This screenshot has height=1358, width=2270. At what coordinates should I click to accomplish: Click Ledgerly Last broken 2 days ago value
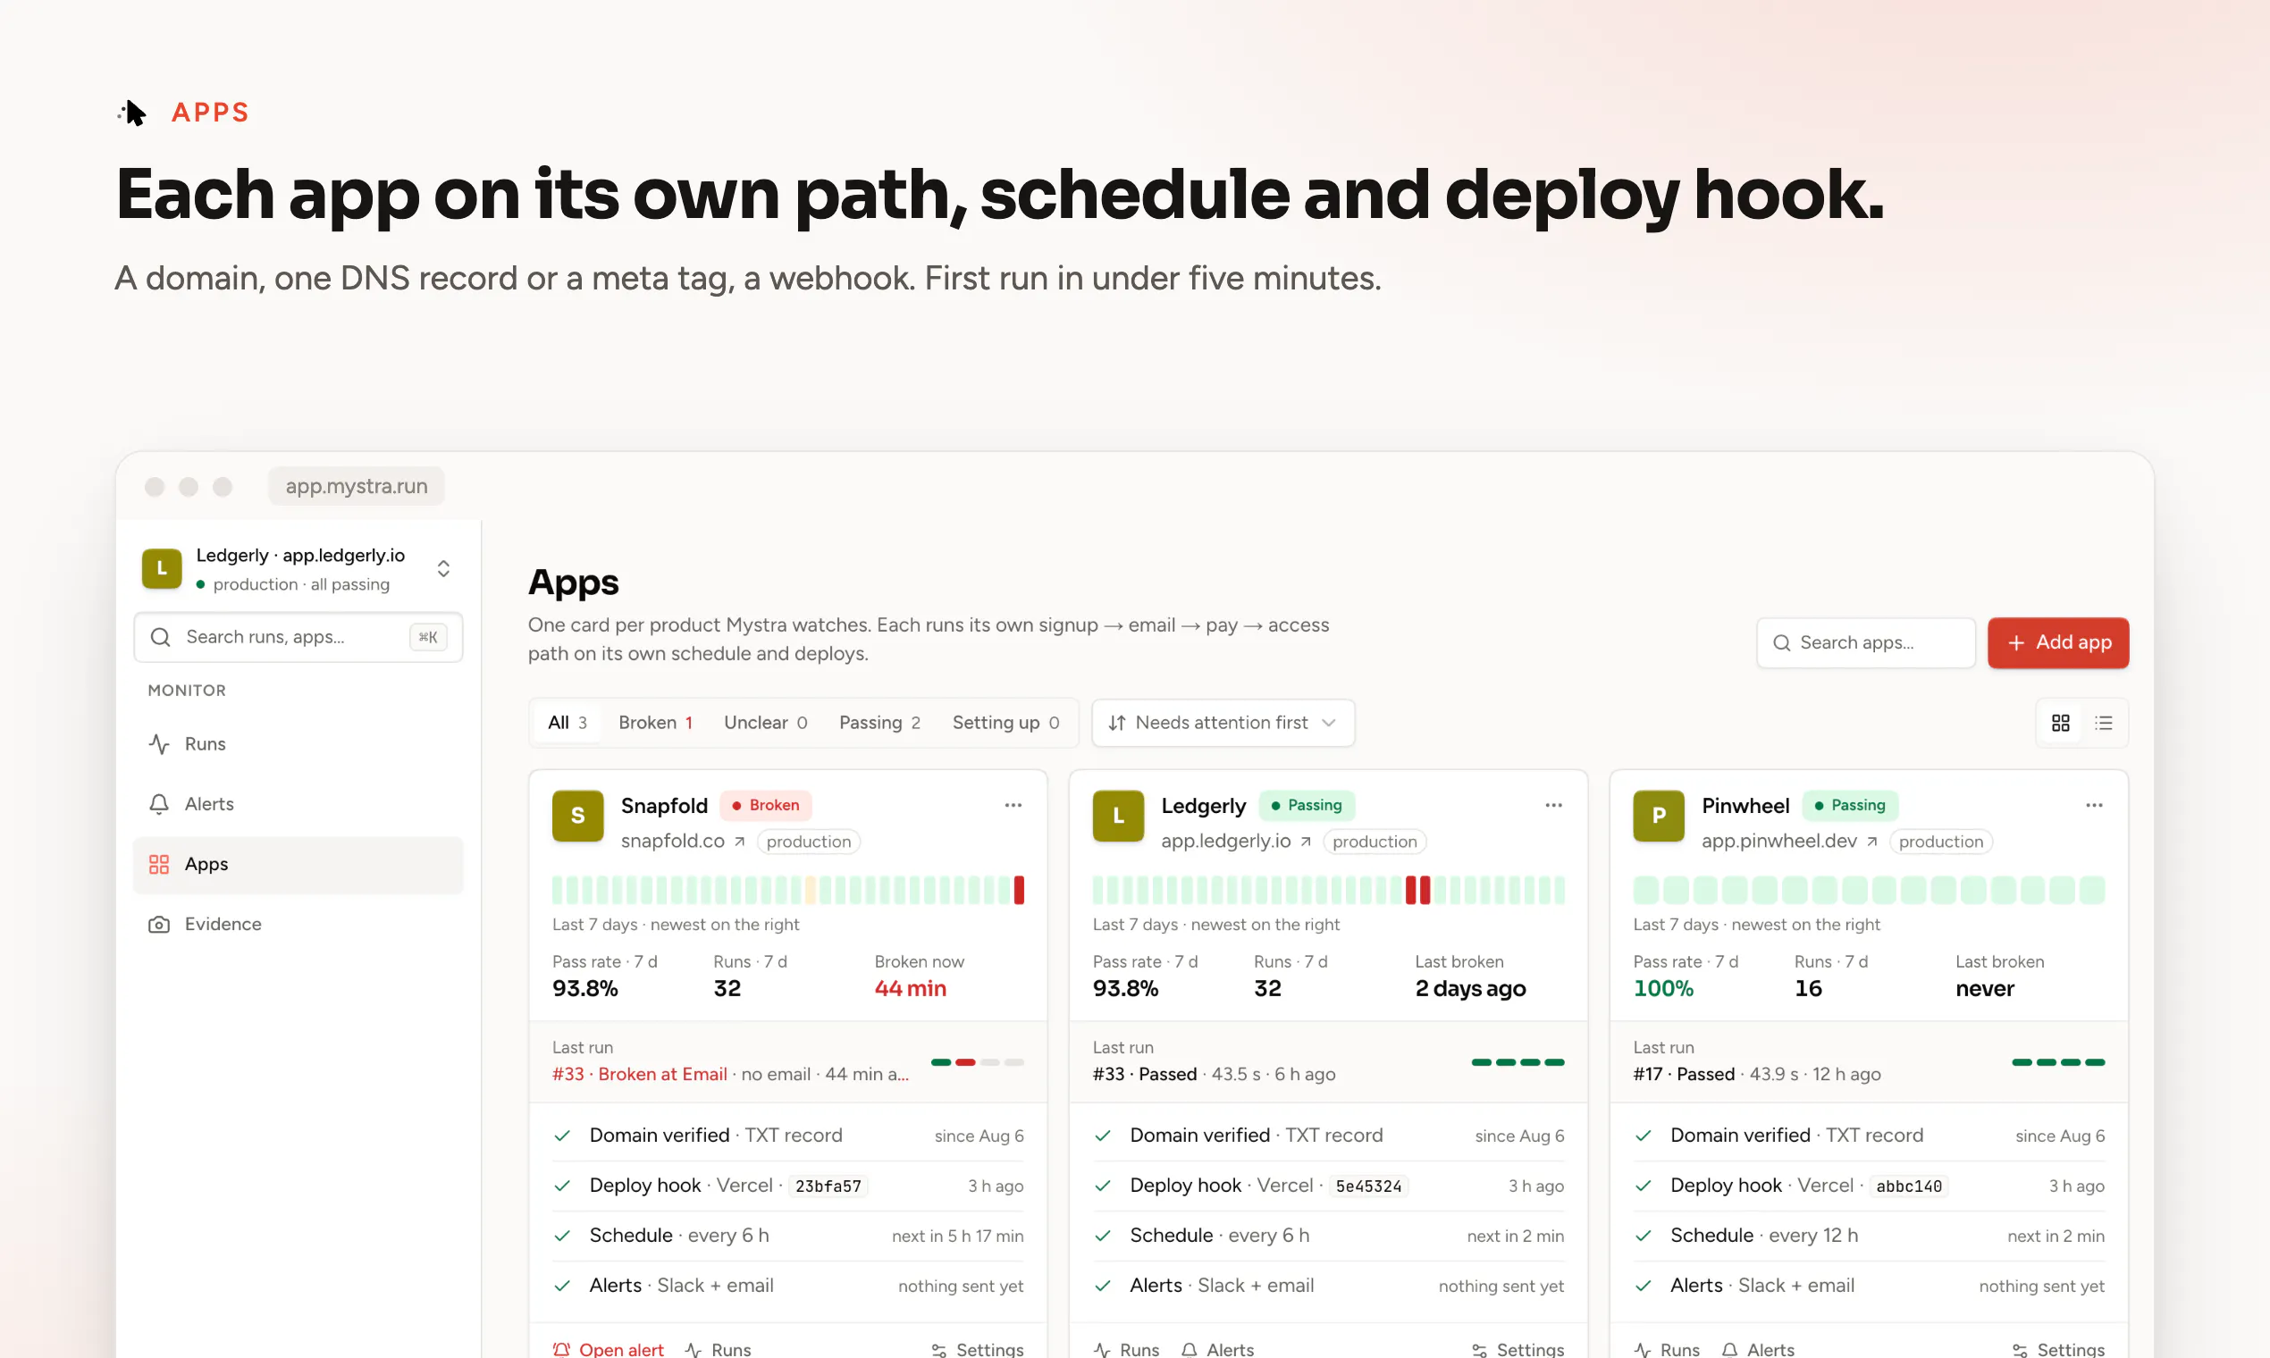1470,988
